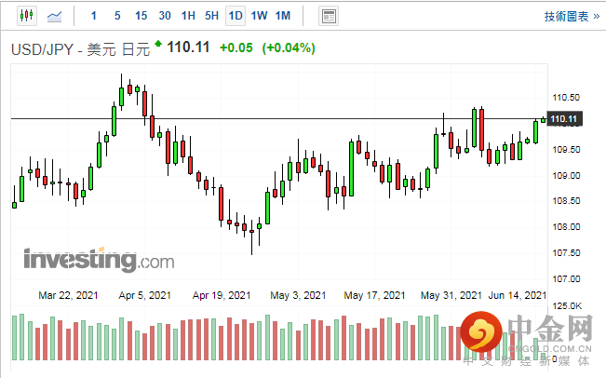Select the 1W weekly timeframe
606x378 pixels.
click(x=259, y=16)
